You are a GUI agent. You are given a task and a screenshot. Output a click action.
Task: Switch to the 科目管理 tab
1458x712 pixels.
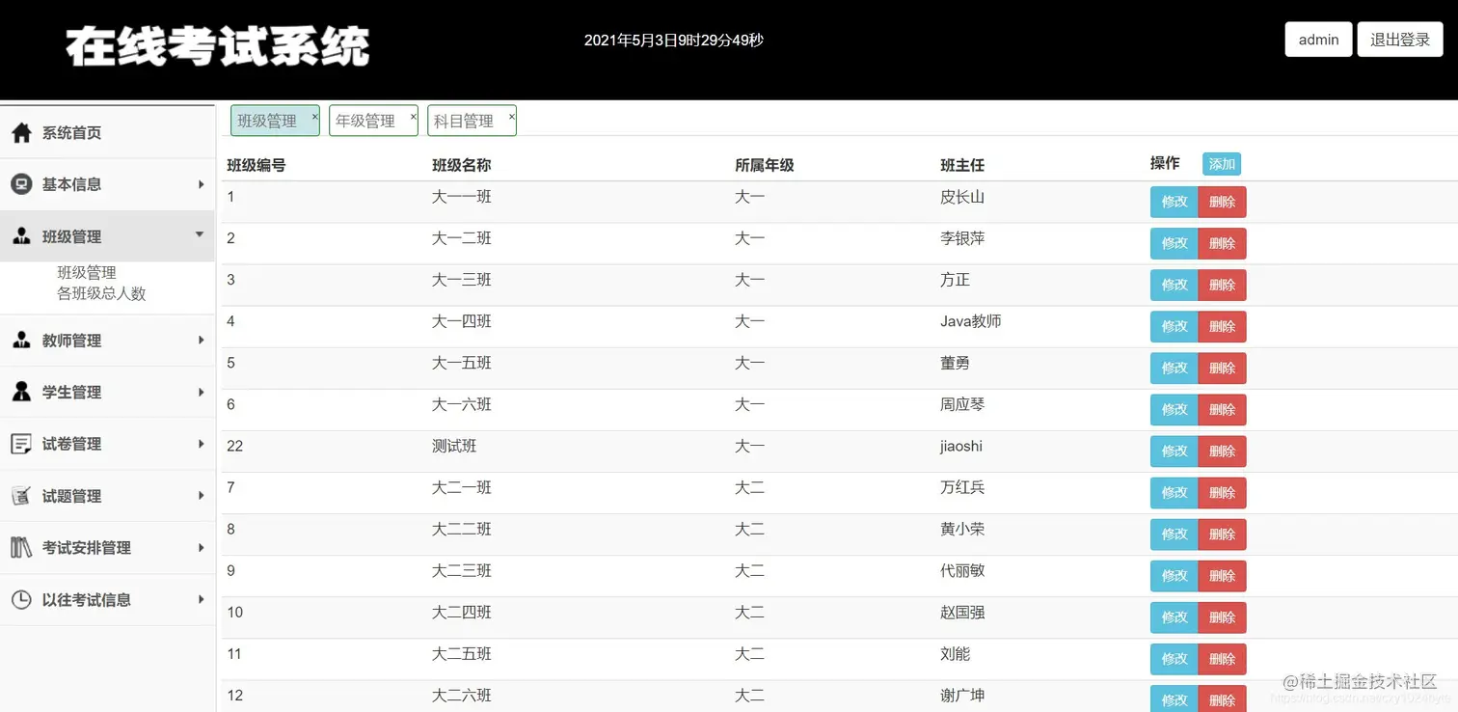pos(465,120)
